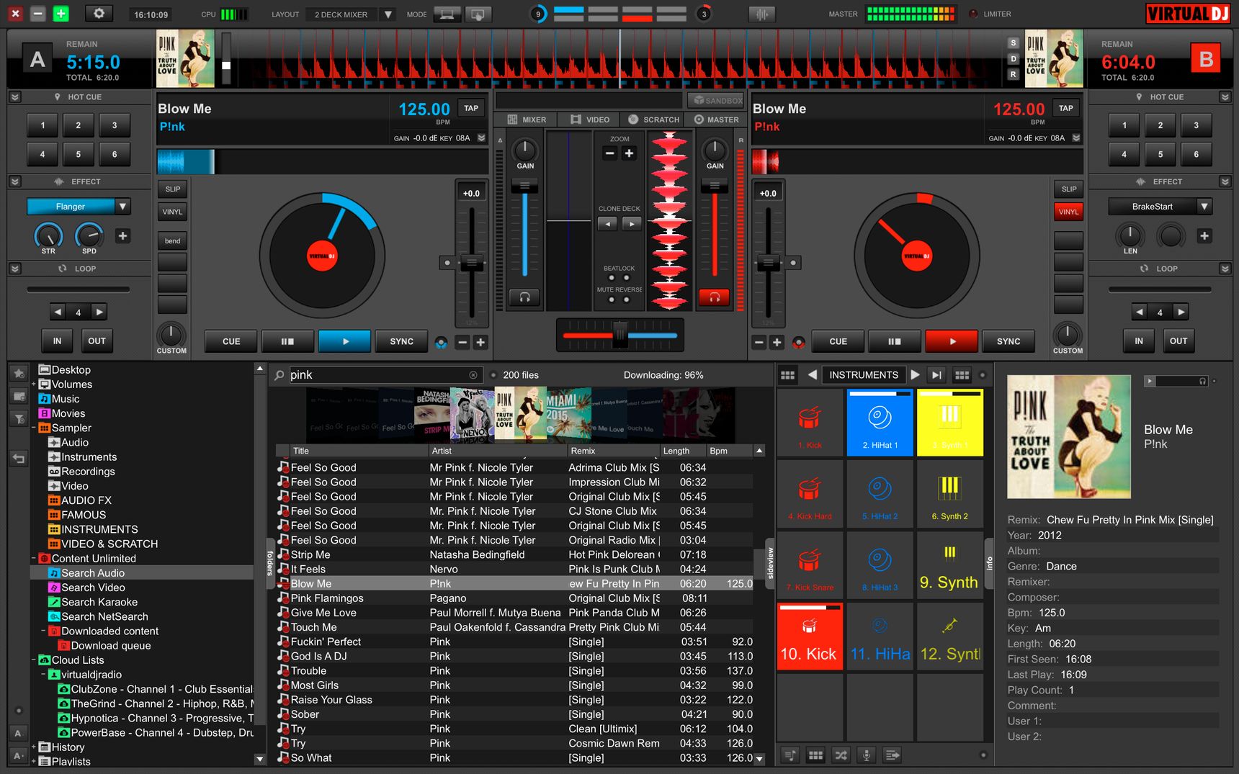Select laptop mode icon in top bar

coord(447,14)
